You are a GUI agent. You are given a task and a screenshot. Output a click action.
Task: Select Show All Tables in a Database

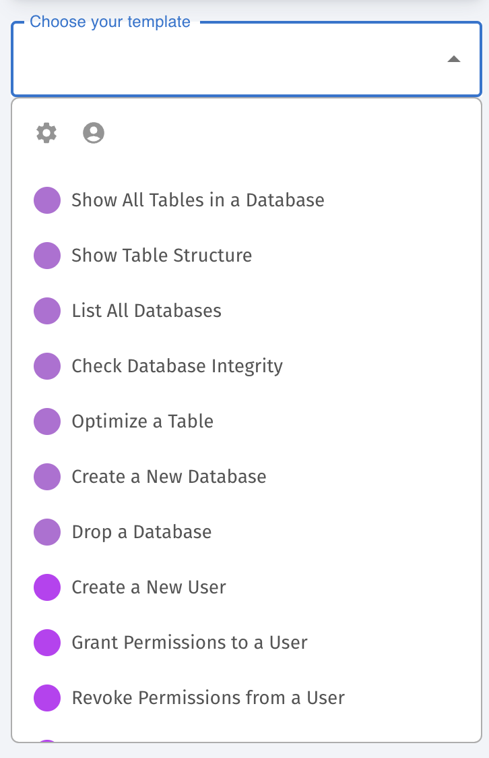tap(247, 200)
